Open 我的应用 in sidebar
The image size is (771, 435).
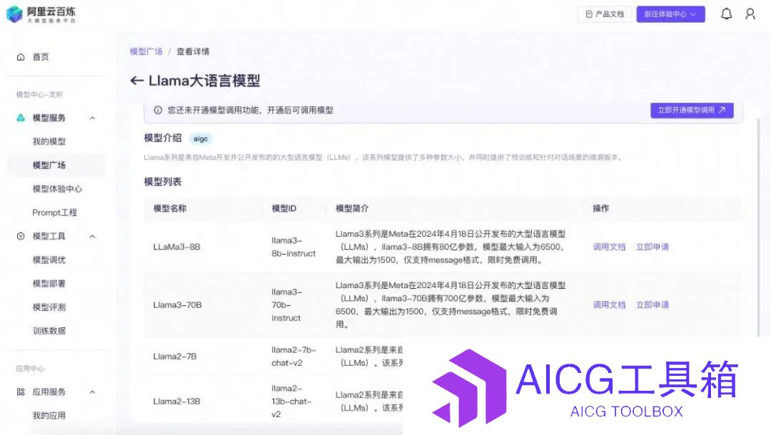[x=49, y=415]
